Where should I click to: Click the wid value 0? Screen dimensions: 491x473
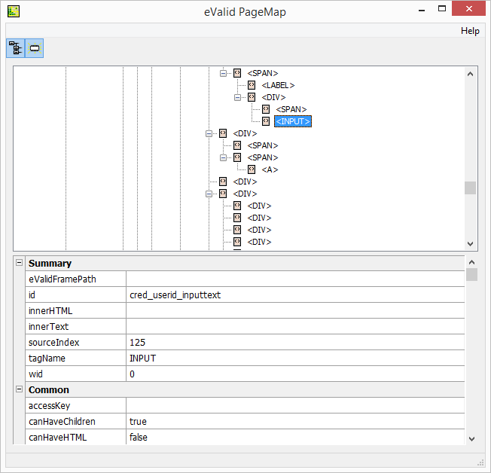132,374
